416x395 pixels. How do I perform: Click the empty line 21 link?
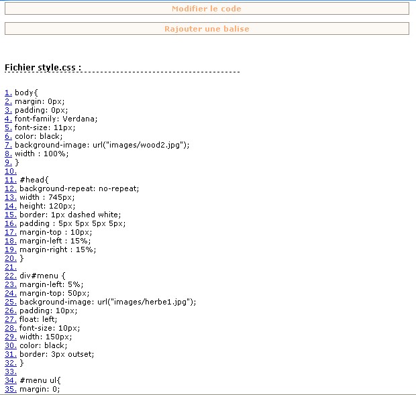10,267
